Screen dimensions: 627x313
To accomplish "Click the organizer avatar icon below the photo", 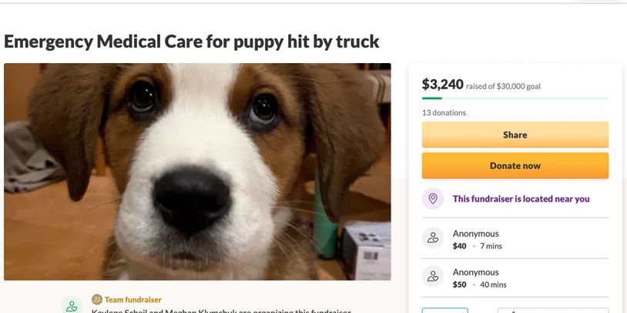I will (72, 306).
